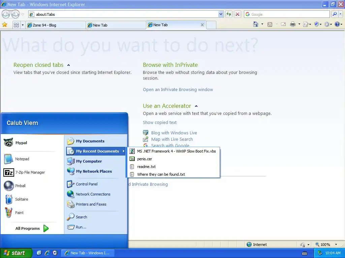345x258 pixels.
Task: Open Home button dropdown arrow
Action: point(262,24)
